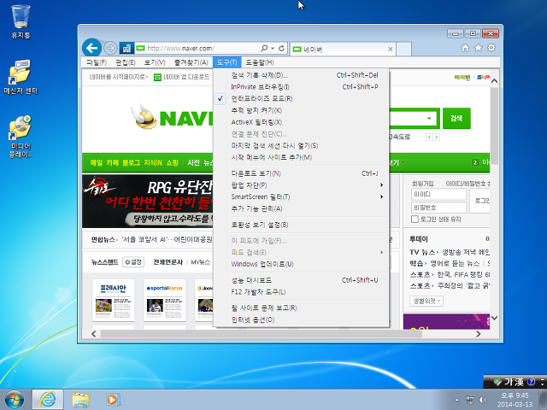Open the 즐겨찾기(A) menu
Image resolution: width=547 pixels, height=410 pixels.
click(191, 62)
